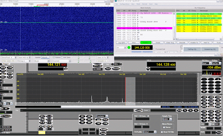The width and height of the screenshot is (223, 136).
Task: Open the Signal RX meter dropdown
Action: (x=210, y=63)
